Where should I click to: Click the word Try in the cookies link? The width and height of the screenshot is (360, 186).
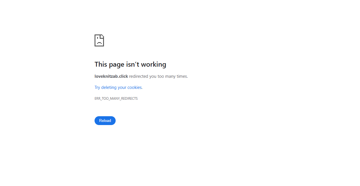click(97, 87)
